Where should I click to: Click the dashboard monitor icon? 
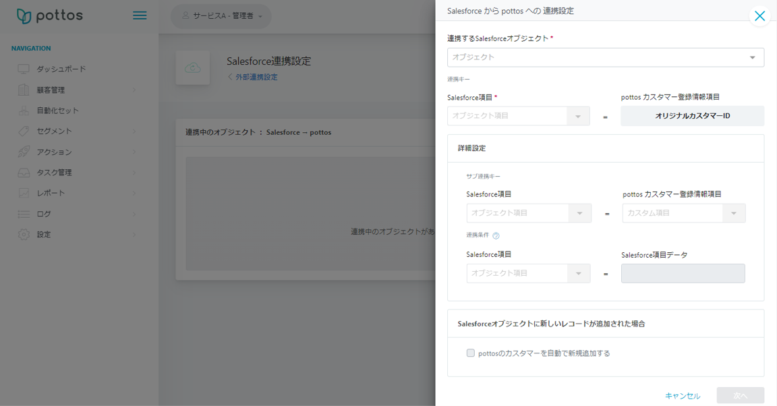click(24, 69)
